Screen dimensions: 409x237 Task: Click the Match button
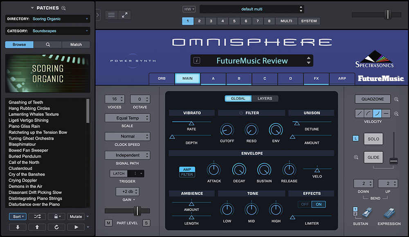(76, 45)
